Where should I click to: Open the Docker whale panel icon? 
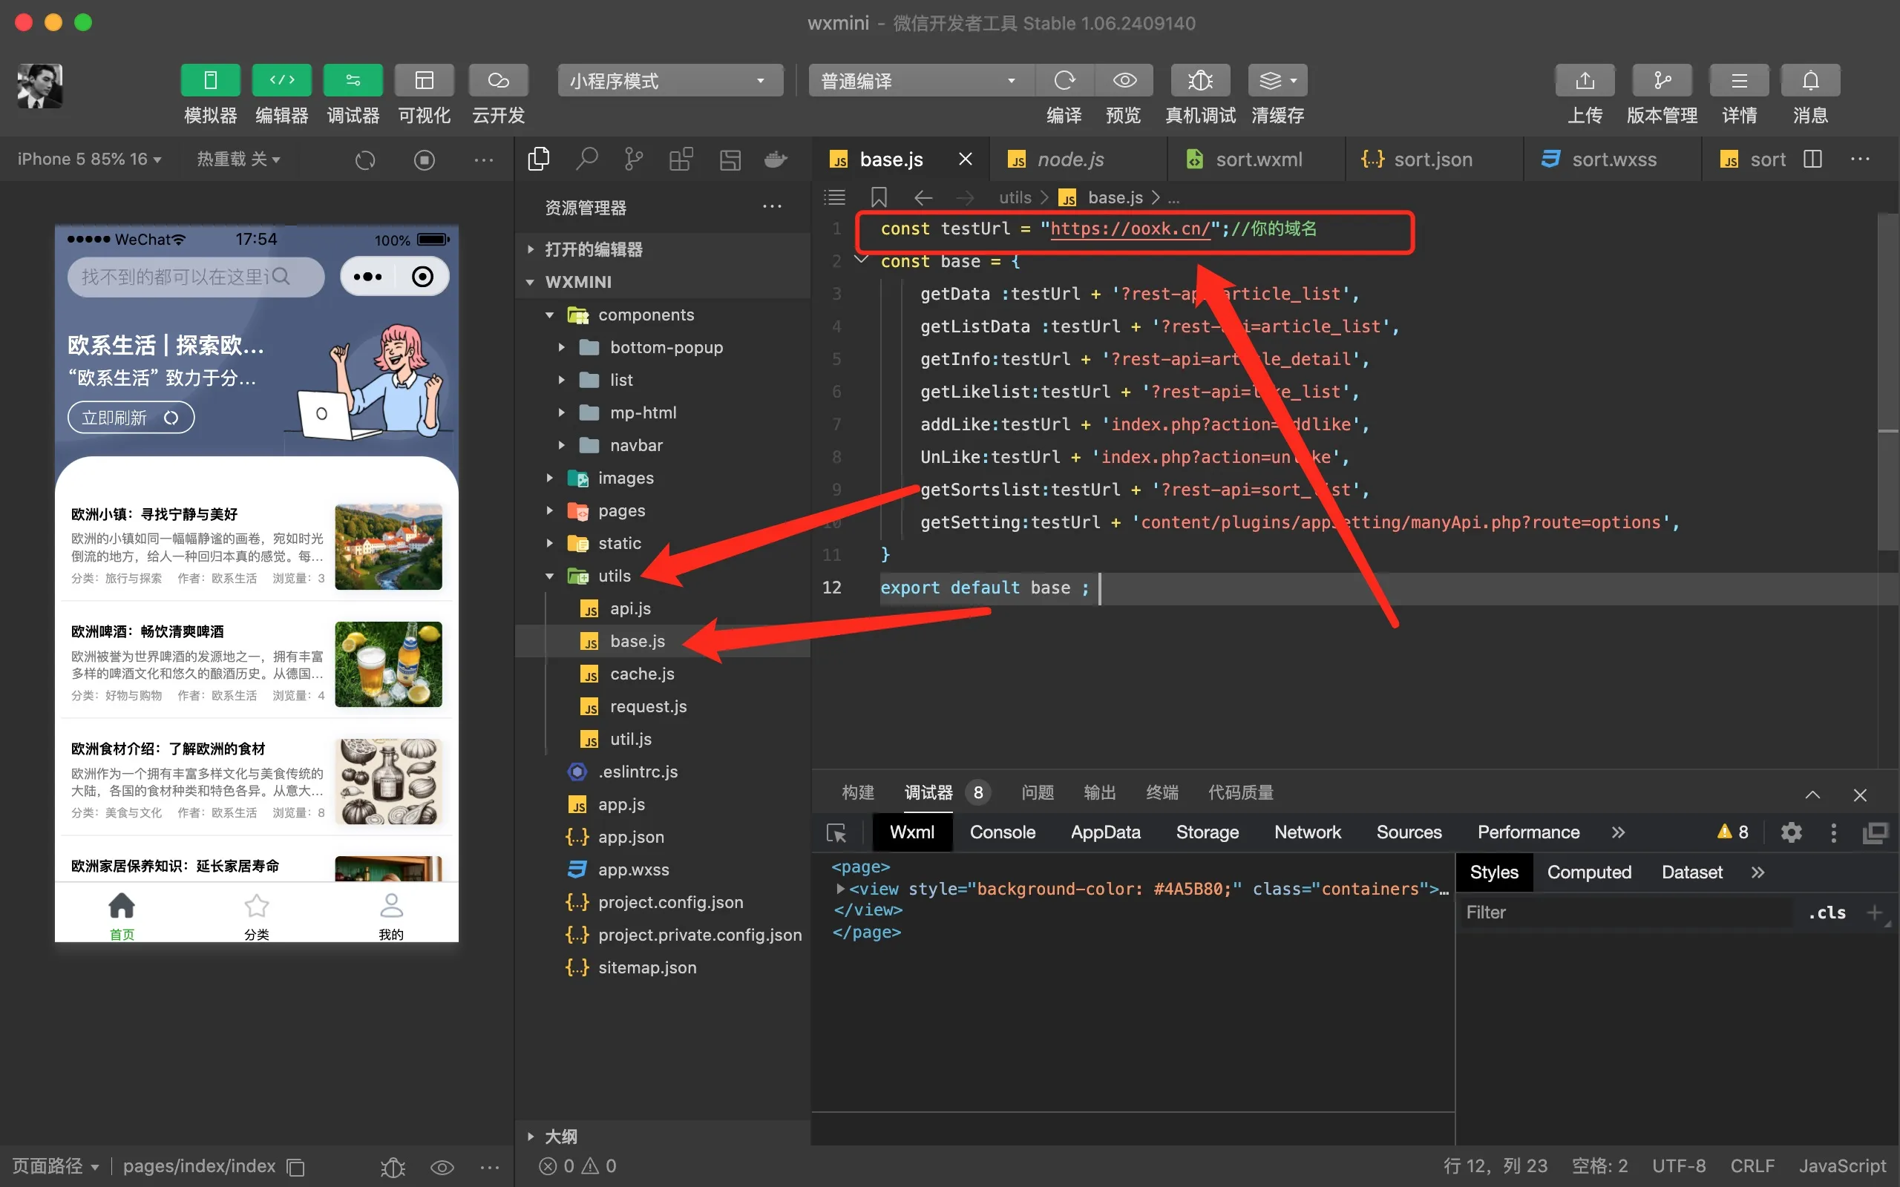tap(776, 160)
